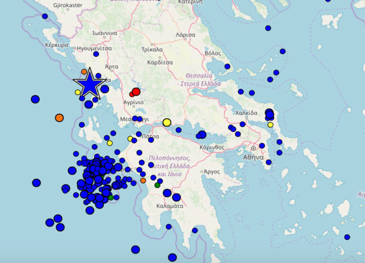Viewport: 365px width, 263px height.
Task: Click the Θεσσαλία - Στερεά Ελλάδα region label
Action: (x=199, y=79)
